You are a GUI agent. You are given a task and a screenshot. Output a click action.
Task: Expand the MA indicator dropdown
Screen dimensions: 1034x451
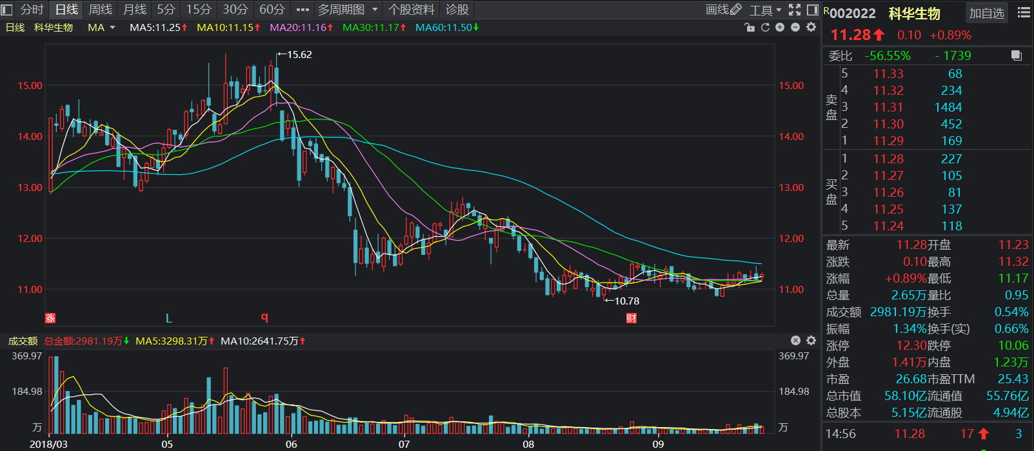101,27
